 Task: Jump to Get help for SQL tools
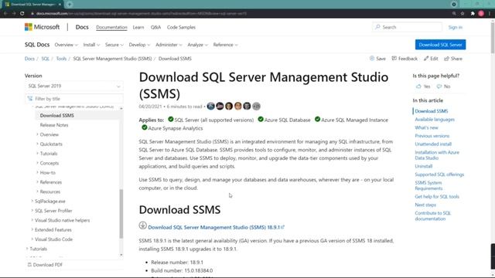click(x=437, y=197)
